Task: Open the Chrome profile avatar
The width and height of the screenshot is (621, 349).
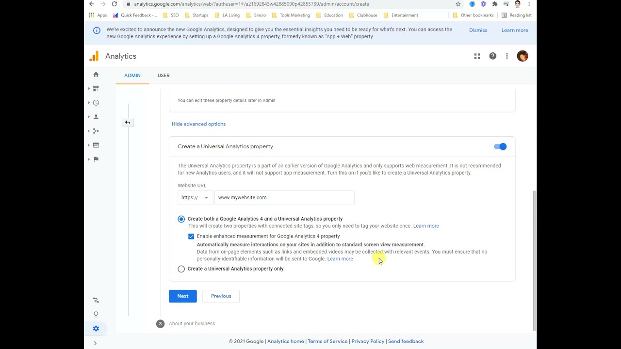Action: click(518, 4)
